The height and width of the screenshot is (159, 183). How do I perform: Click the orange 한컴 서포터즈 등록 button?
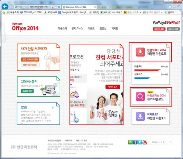pyautogui.click(x=30, y=60)
